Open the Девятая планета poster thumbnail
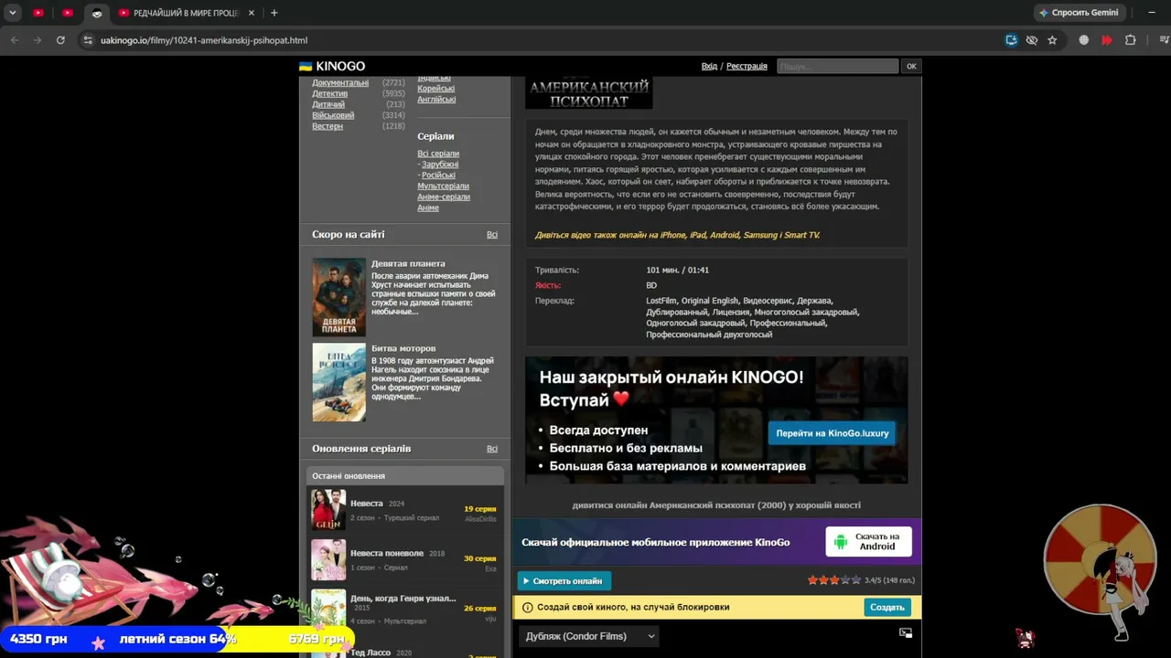The height and width of the screenshot is (658, 1171). 338,297
